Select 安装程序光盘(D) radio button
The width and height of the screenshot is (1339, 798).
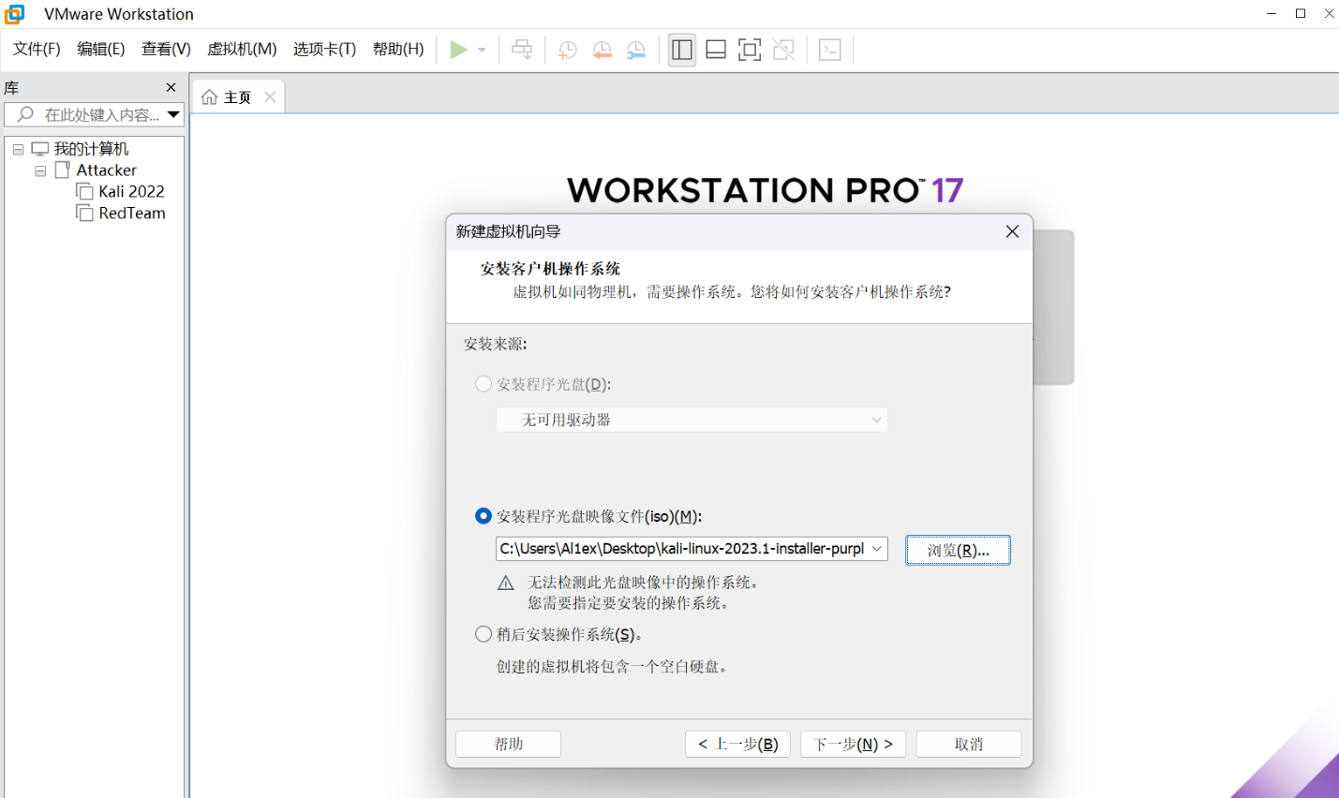tap(484, 384)
